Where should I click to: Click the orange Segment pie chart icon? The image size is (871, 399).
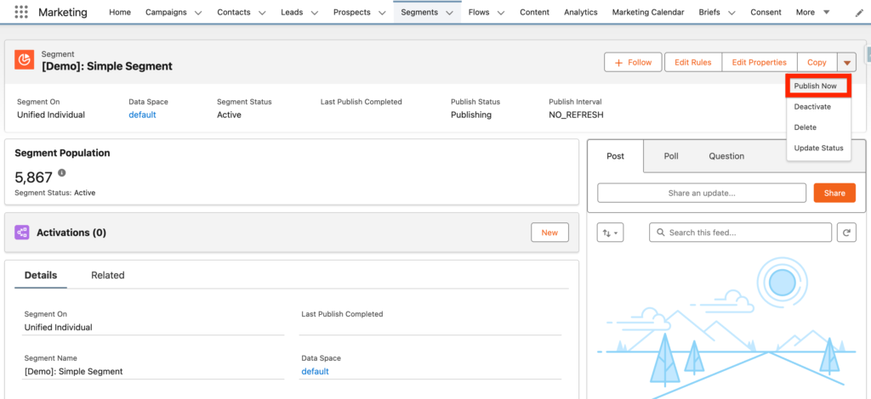[x=25, y=59]
